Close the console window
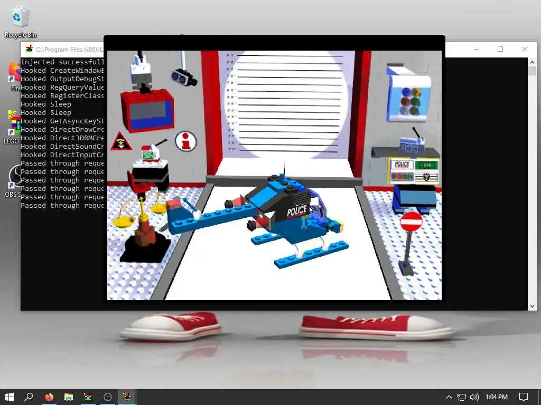The height and width of the screenshot is (405, 541). 525,49
